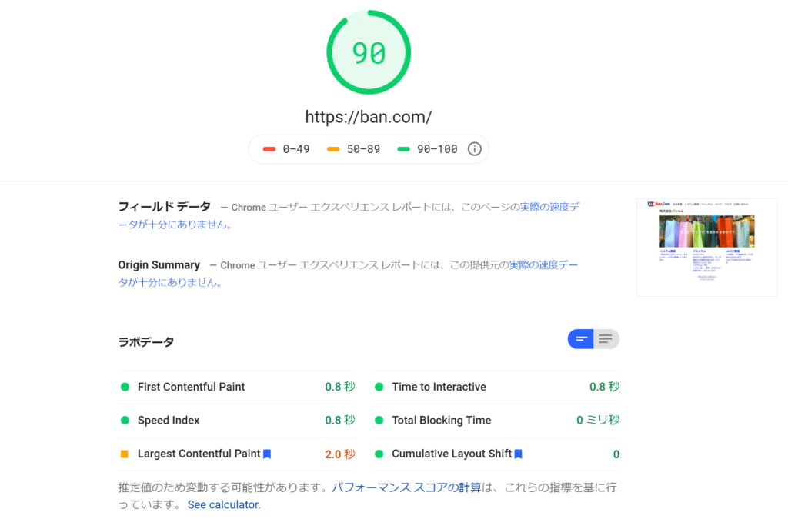Click the green 90 performance score gauge
788x519 pixels.
369,52
